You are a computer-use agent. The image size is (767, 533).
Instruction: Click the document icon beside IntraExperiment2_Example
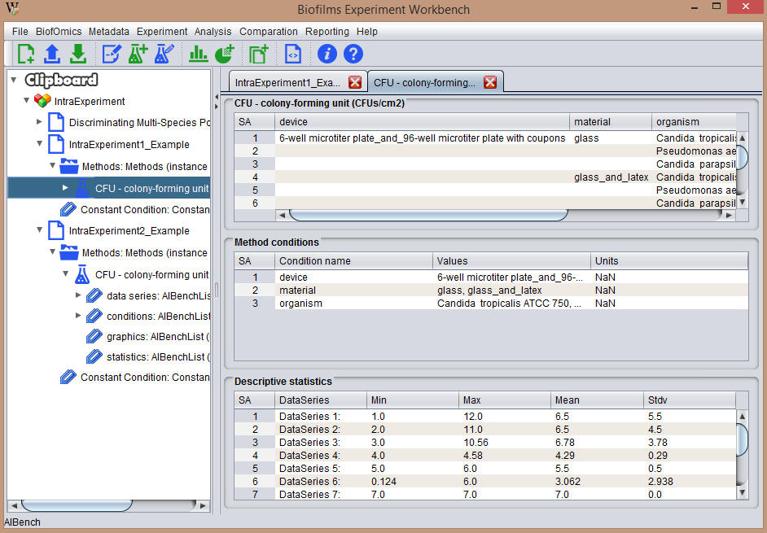56,230
